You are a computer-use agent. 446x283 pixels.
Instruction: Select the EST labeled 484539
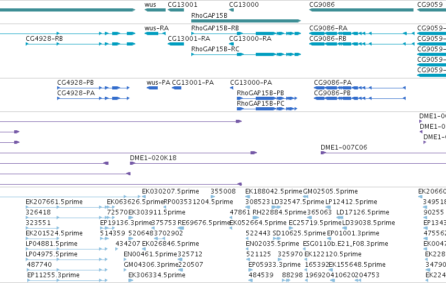pos(261,275)
